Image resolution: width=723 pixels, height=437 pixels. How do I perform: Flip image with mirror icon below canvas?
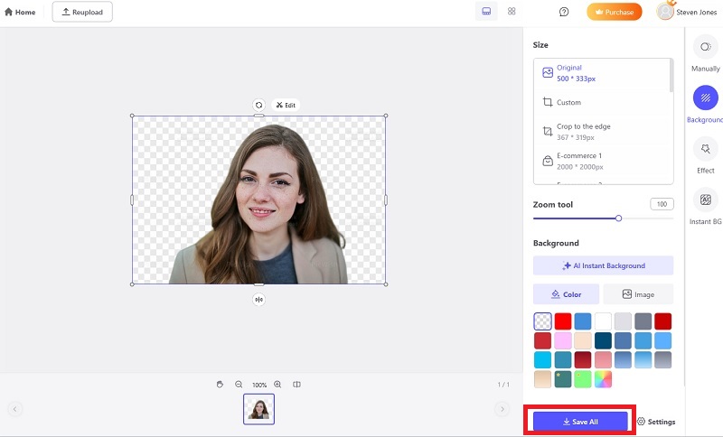point(259,300)
